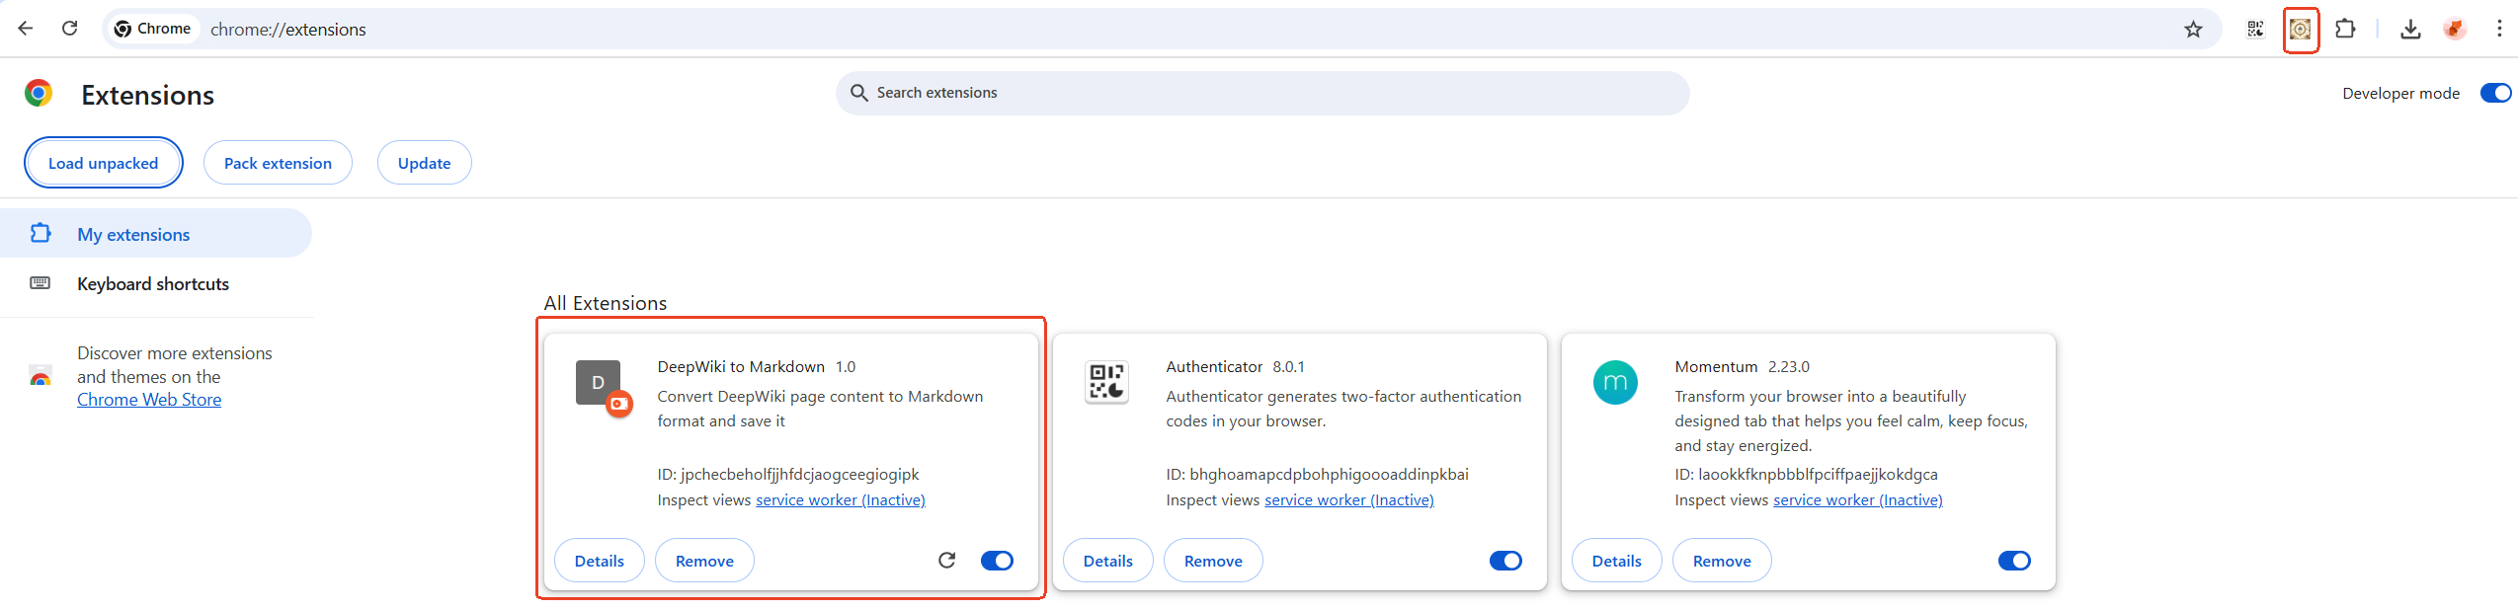
Task: Click the Chrome Web Store rainbow icon
Action: pyautogui.click(x=41, y=377)
